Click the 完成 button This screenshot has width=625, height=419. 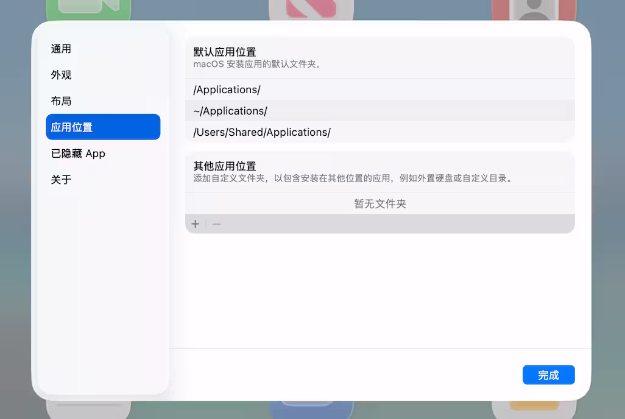pyautogui.click(x=548, y=375)
